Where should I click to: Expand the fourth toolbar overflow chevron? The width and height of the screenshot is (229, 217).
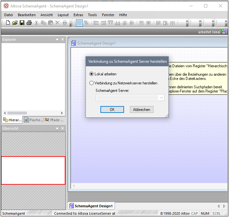[213, 23]
